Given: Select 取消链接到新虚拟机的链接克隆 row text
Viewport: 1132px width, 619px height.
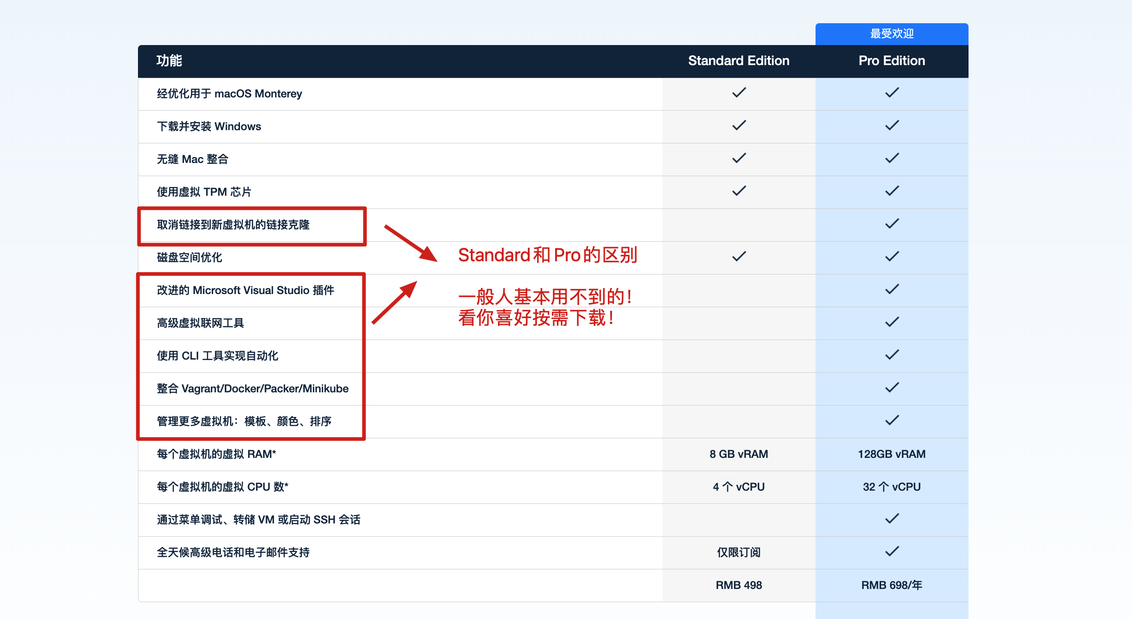Looking at the screenshot, I should click(x=233, y=225).
